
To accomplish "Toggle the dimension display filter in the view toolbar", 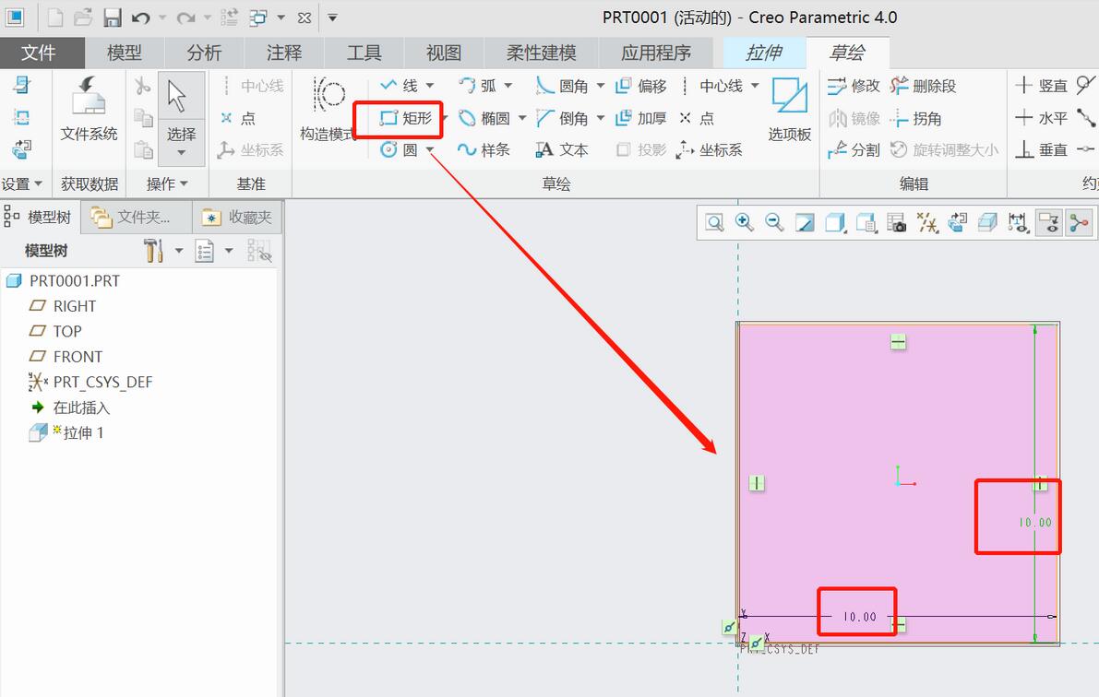I will pyautogui.click(x=1018, y=222).
